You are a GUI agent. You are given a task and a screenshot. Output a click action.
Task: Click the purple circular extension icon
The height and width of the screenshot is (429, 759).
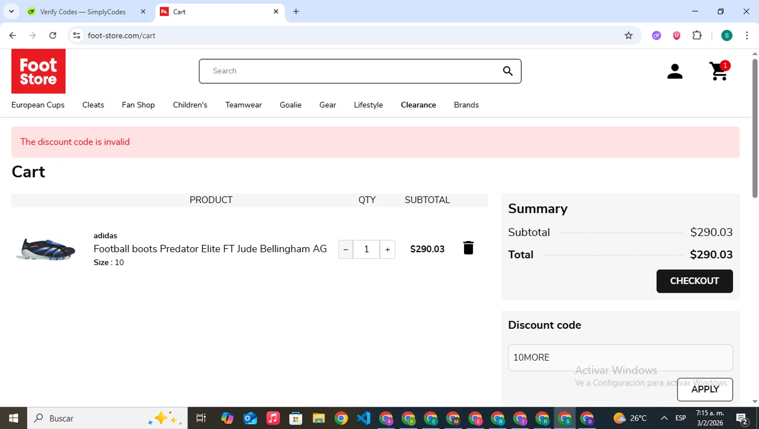656,35
